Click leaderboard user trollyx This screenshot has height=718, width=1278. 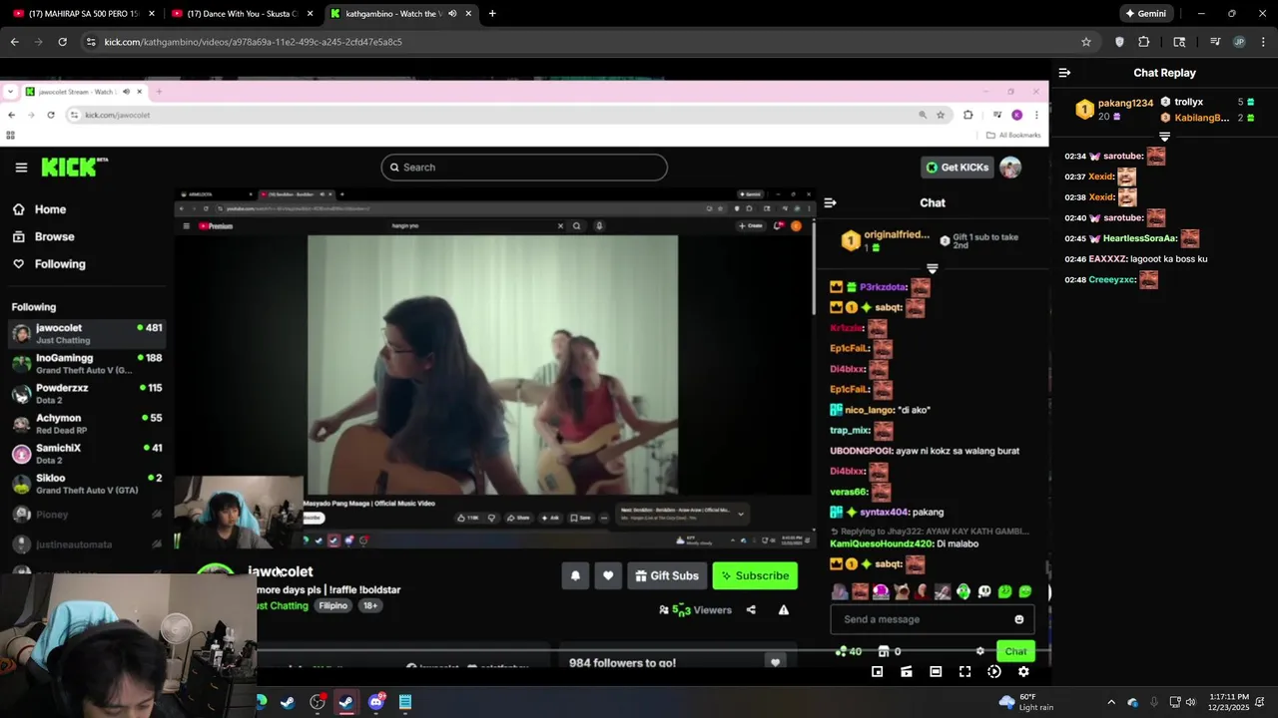point(1188,102)
